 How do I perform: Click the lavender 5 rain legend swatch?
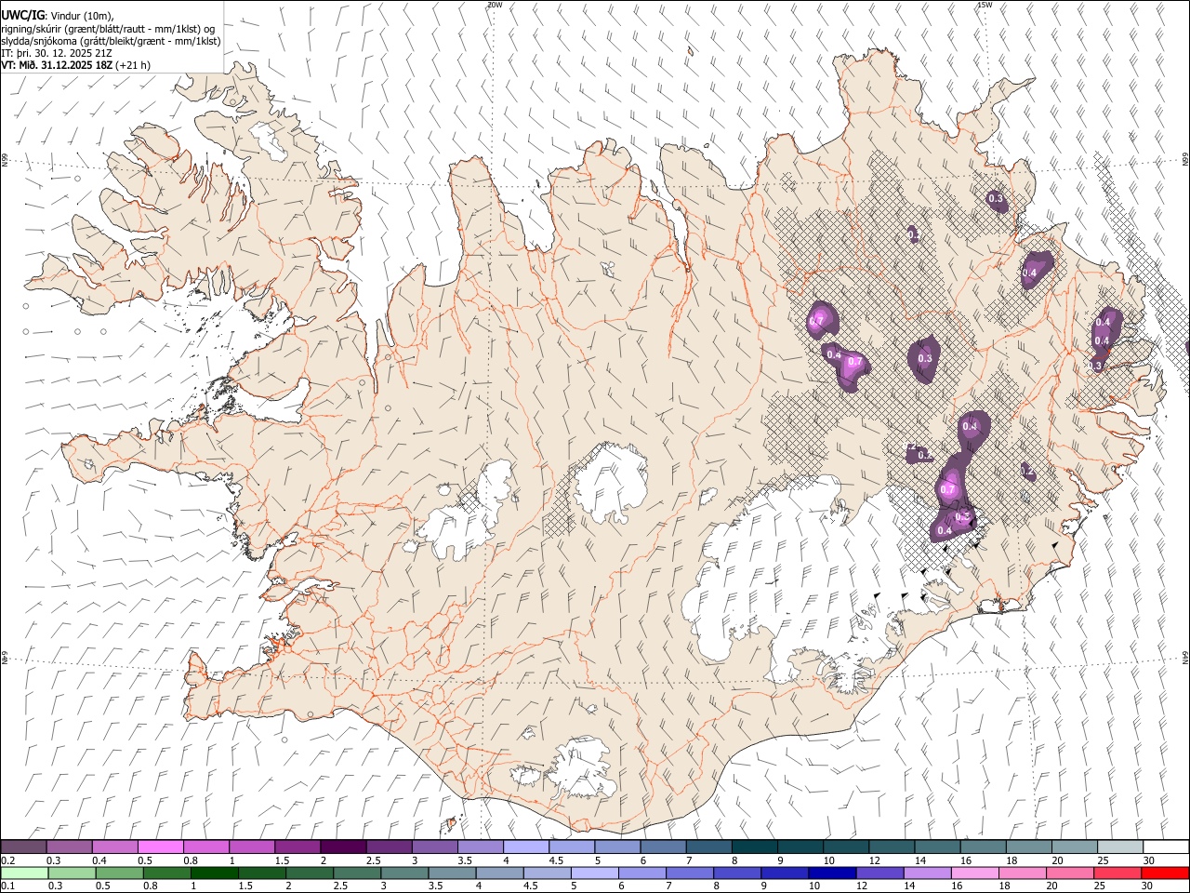coord(594,873)
